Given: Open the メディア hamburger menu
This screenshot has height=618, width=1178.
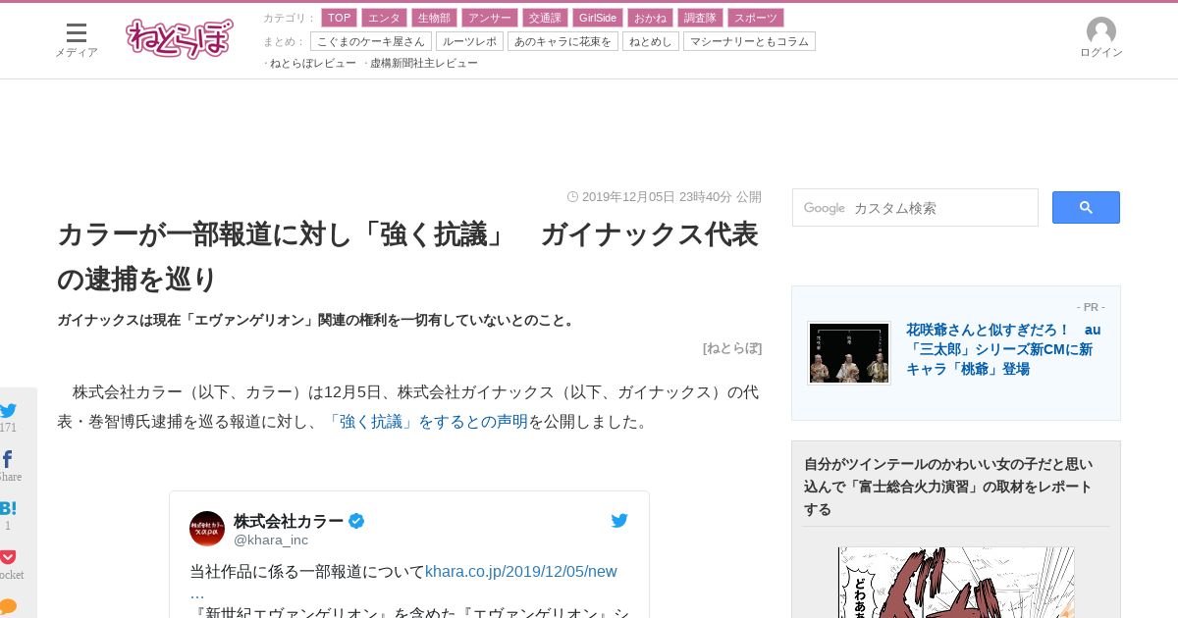Looking at the screenshot, I should coord(76,40).
